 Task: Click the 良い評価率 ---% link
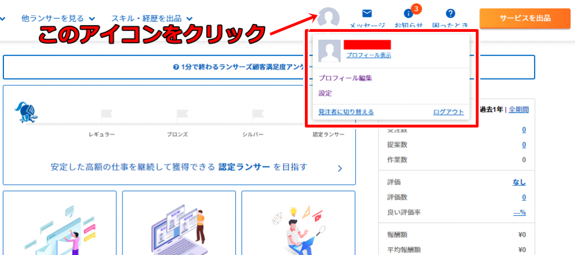click(519, 212)
